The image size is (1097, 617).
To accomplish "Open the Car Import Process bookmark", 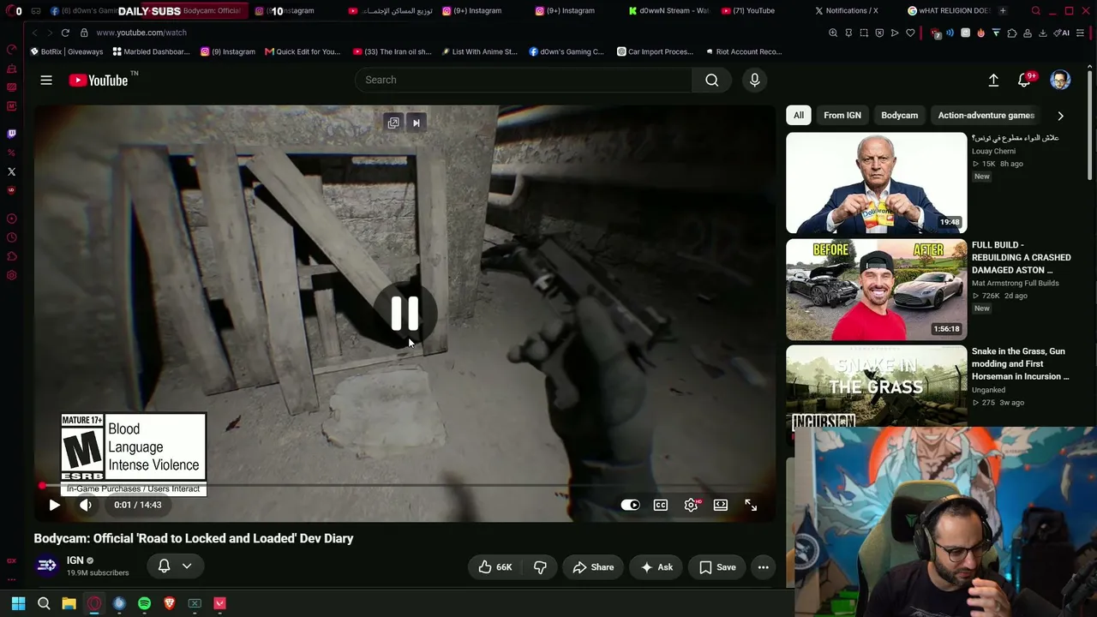I will click(x=655, y=51).
